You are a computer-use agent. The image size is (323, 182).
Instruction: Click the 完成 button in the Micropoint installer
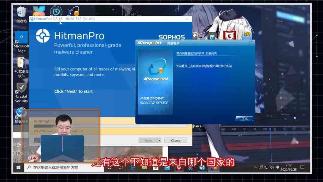tap(244, 119)
